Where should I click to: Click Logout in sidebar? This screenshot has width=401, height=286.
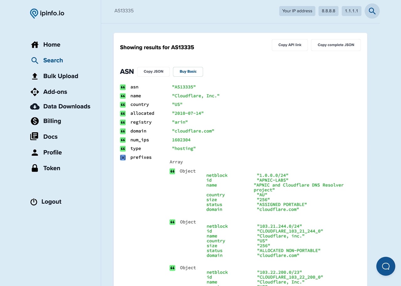51,202
